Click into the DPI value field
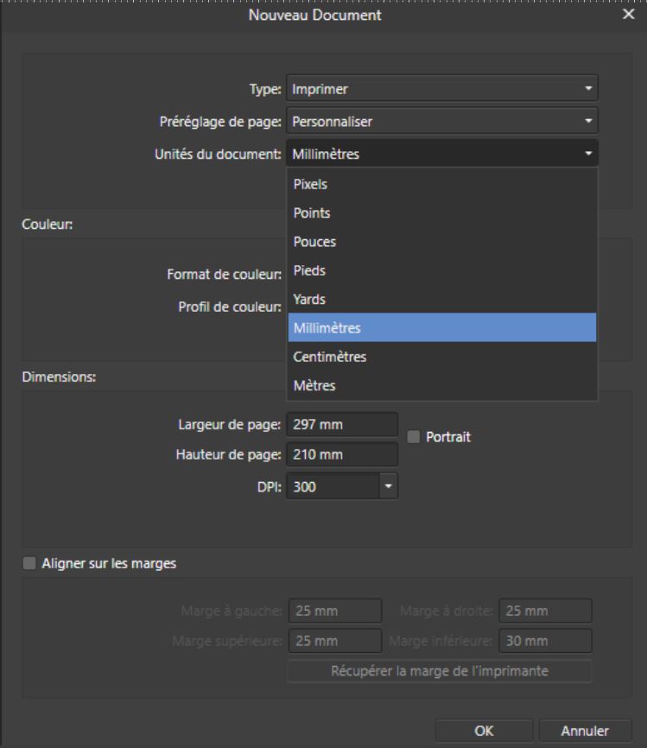The width and height of the screenshot is (647, 748). [x=333, y=486]
